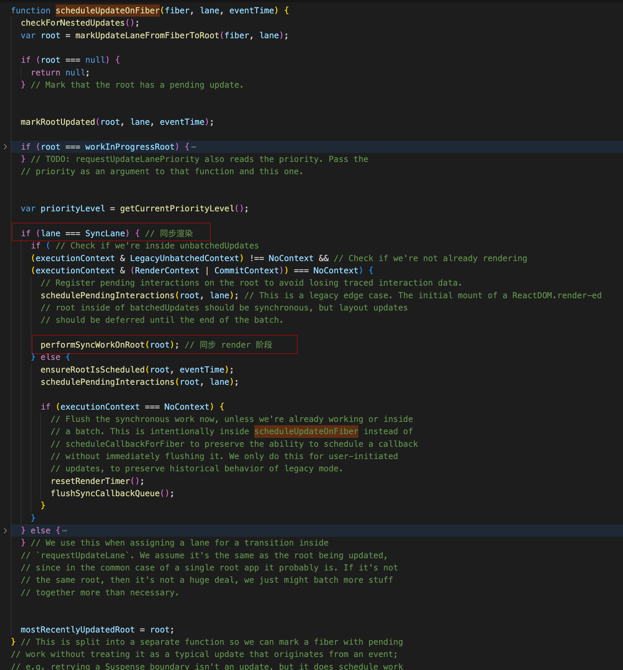Click checkForNestedUpdates call
The height and width of the screenshot is (670, 623).
coord(80,23)
